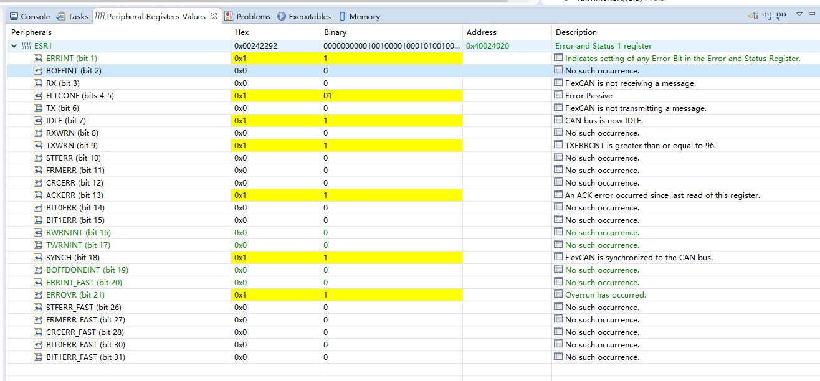Click the Executables tab play icon
820x381 pixels.
tap(284, 16)
